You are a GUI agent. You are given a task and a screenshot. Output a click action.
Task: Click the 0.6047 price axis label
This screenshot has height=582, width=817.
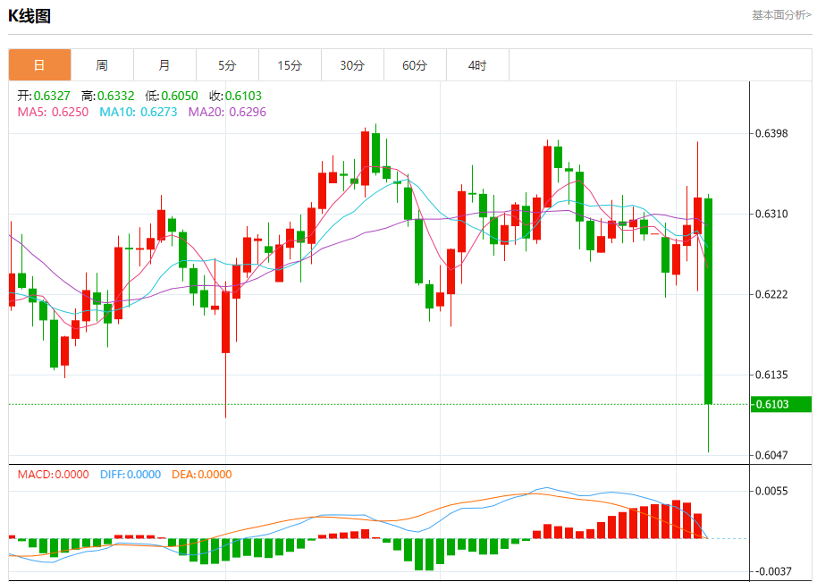(x=771, y=455)
